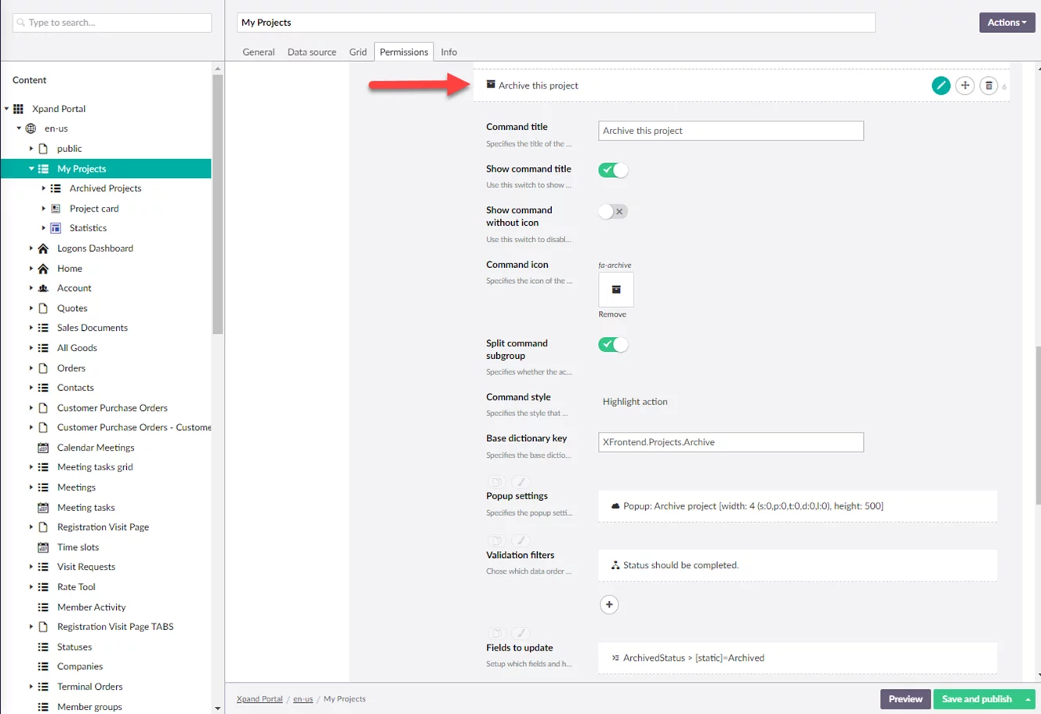Open the Actions dropdown menu
1041x714 pixels.
pos(1007,23)
